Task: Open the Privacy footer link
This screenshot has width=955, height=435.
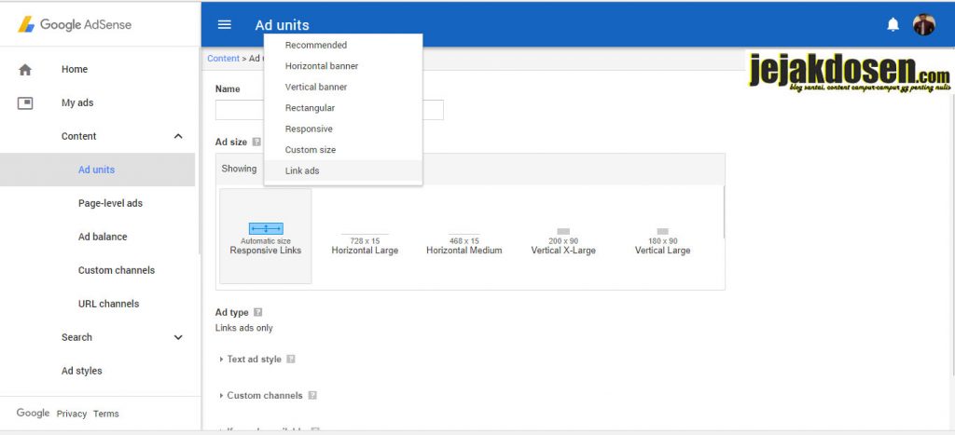Action: click(x=72, y=414)
